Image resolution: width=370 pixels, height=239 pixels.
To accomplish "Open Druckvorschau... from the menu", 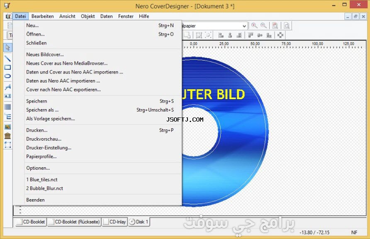I will tap(97, 139).
